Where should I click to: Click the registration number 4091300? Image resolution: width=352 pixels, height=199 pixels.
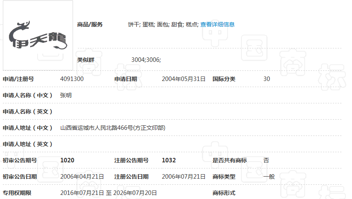click(72, 79)
